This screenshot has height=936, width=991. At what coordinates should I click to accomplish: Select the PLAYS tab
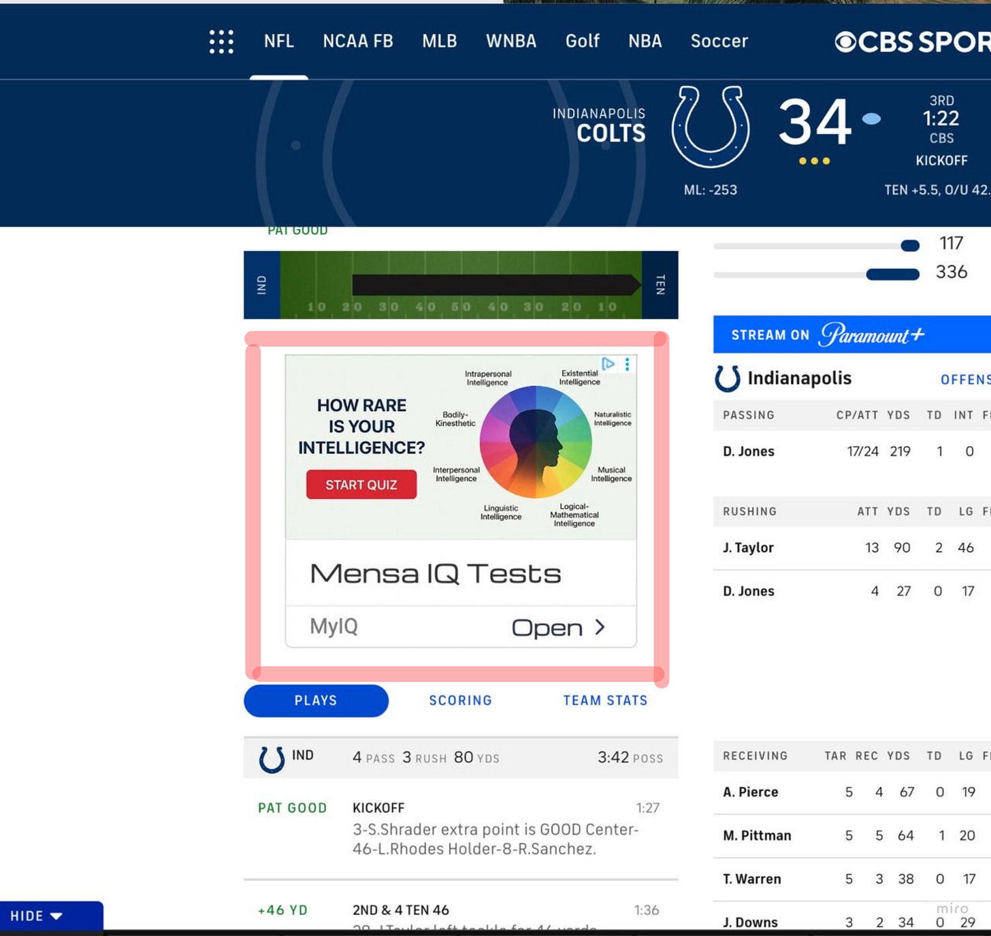[x=316, y=700]
